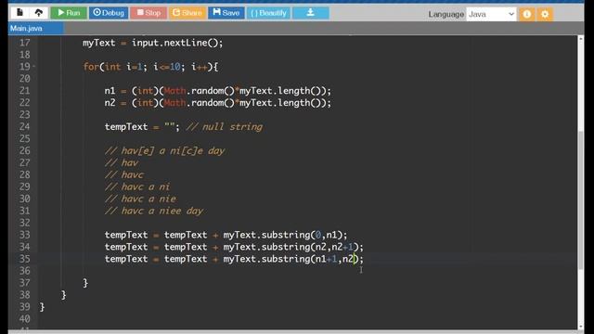Click line number 35
Image resolution: width=594 pixels, height=334 pixels.
tap(25, 259)
